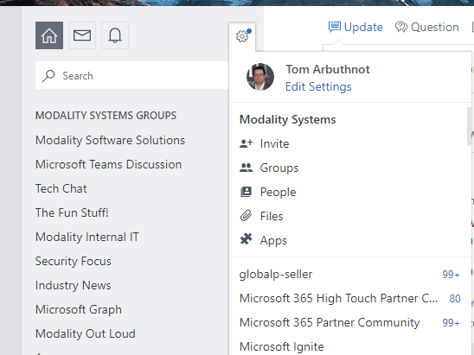Open Files with the paperclip icon
Screen dimensions: 474x355
coord(261,216)
